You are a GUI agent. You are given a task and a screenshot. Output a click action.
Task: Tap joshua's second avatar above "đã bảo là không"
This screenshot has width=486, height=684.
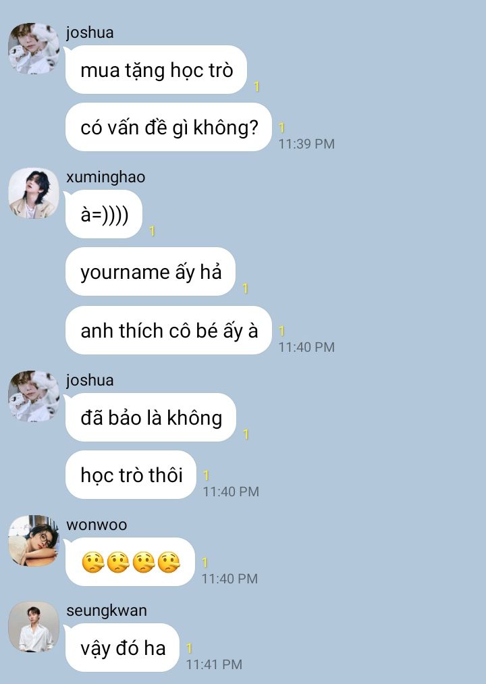coord(34,396)
